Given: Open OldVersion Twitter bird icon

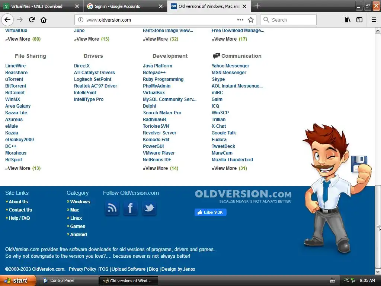Looking at the screenshot, I should pyautogui.click(x=149, y=208).
